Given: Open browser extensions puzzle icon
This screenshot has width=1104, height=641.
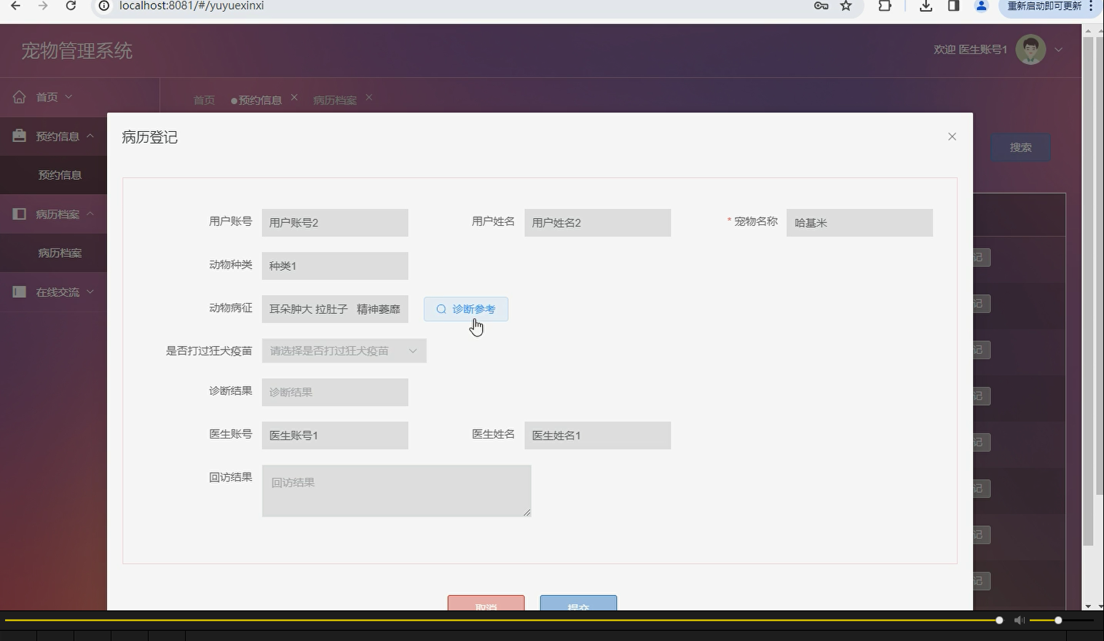Looking at the screenshot, I should coord(885,6).
